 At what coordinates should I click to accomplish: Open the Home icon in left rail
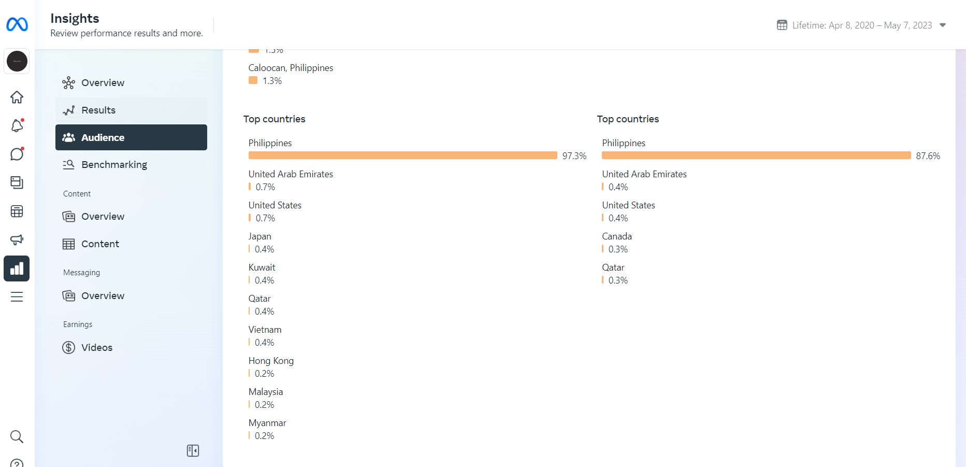[17, 97]
